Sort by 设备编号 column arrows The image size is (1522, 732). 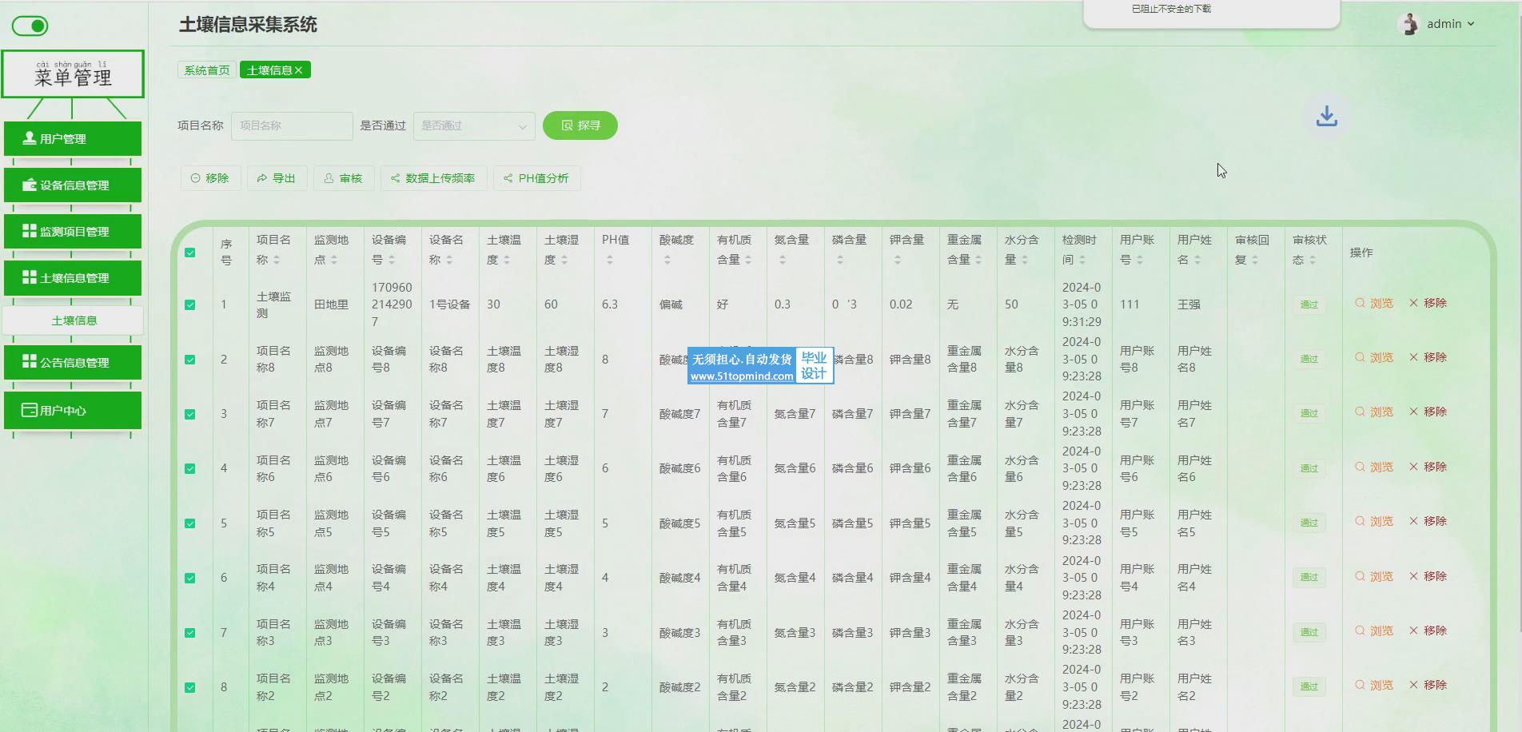(x=392, y=261)
